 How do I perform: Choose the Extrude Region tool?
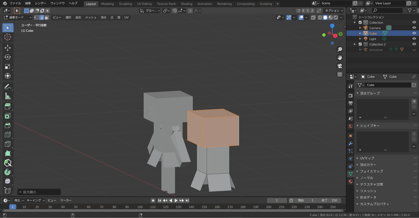8,107
